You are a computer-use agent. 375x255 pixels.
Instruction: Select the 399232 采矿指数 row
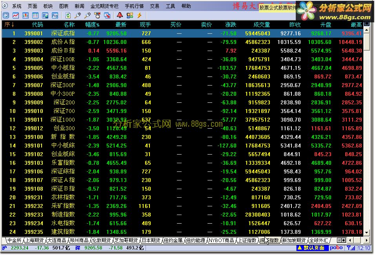click(x=182, y=206)
